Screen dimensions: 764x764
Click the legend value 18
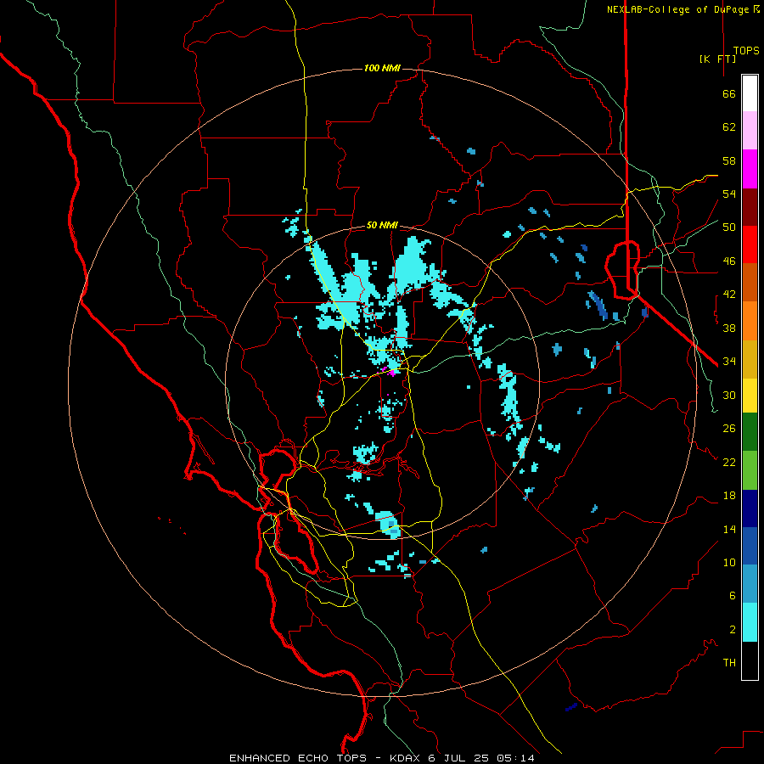729,496
